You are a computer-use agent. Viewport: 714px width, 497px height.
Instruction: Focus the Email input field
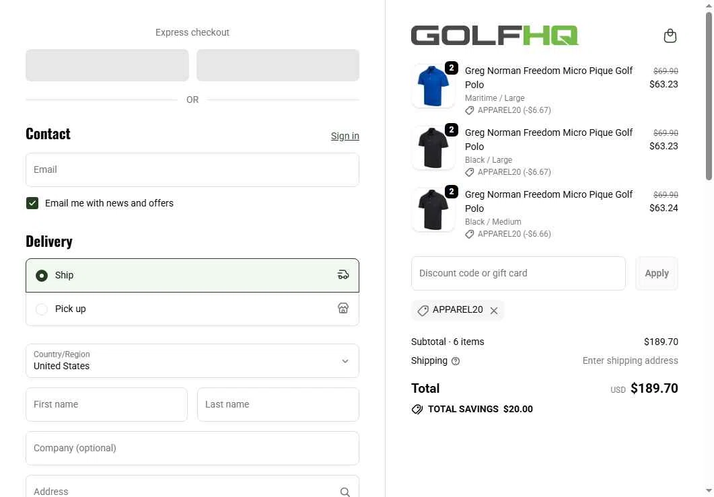[192, 169]
